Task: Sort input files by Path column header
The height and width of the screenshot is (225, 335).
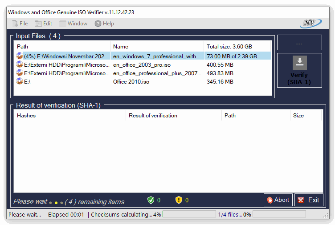Action: coord(62,47)
